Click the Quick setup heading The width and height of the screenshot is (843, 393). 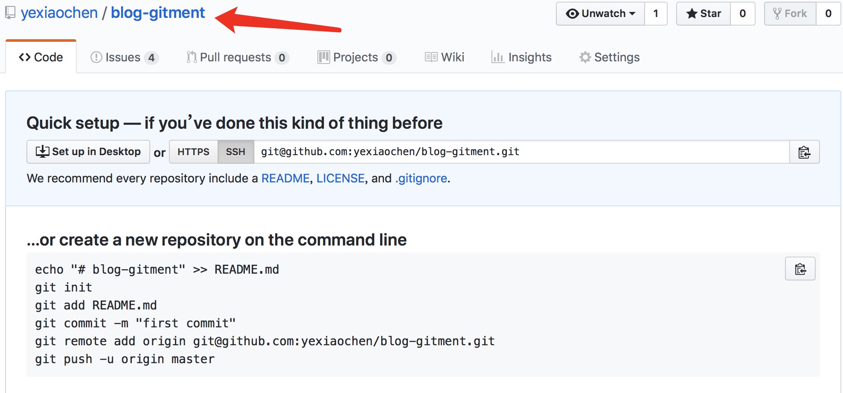pos(234,123)
